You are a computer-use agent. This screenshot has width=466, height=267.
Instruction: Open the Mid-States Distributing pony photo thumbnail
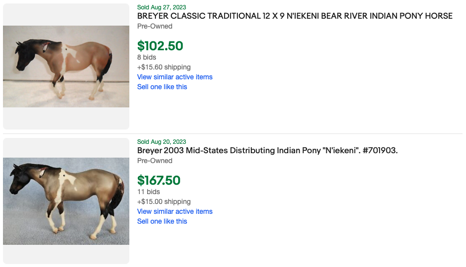pos(66,201)
